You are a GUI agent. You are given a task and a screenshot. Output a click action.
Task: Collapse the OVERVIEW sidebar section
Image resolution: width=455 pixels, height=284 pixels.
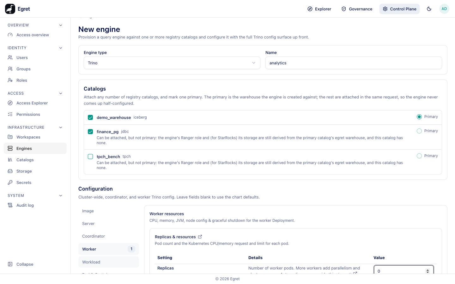61,25
